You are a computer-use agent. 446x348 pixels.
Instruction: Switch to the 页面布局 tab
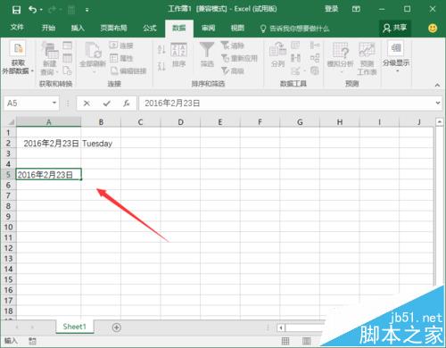[x=113, y=28]
